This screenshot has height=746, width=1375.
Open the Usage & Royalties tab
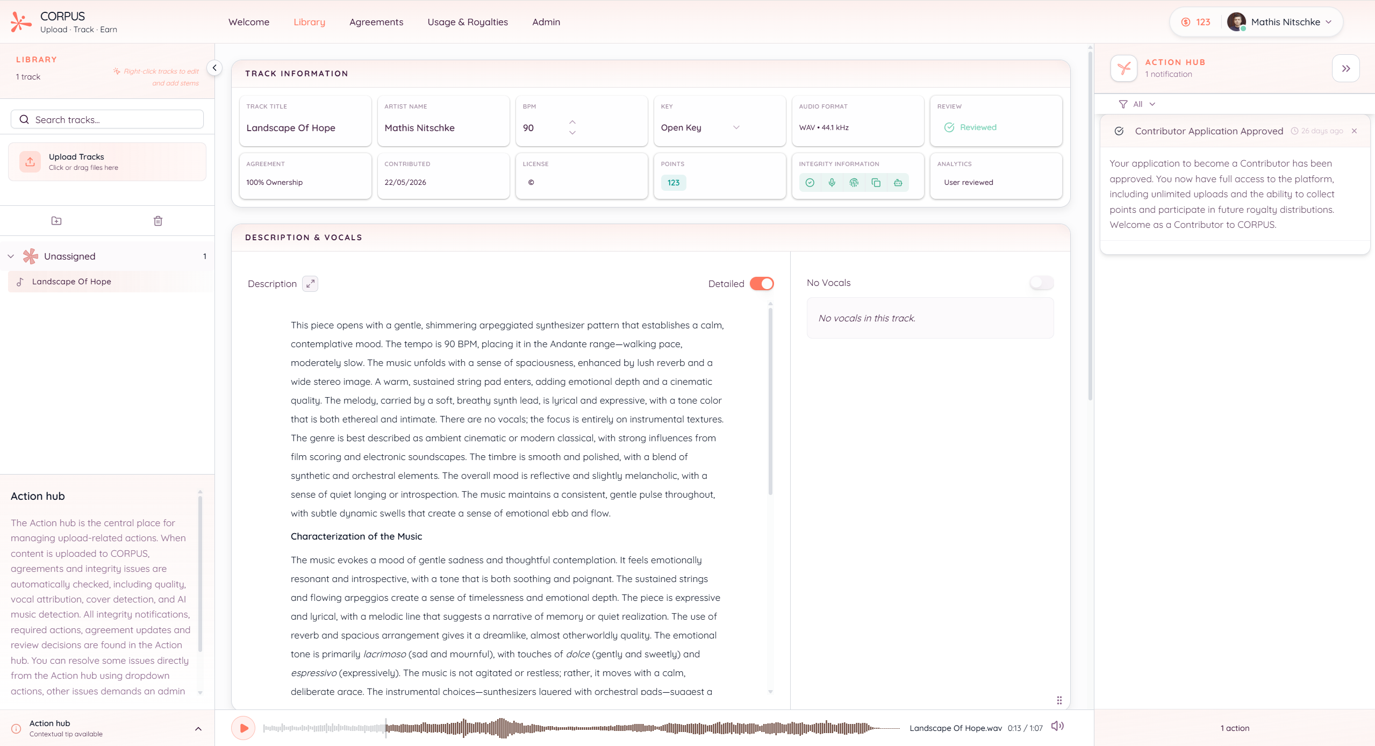pos(468,22)
